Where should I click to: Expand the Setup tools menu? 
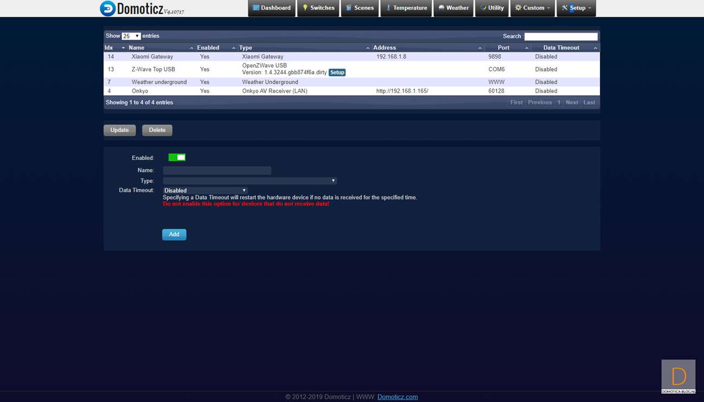tap(576, 8)
